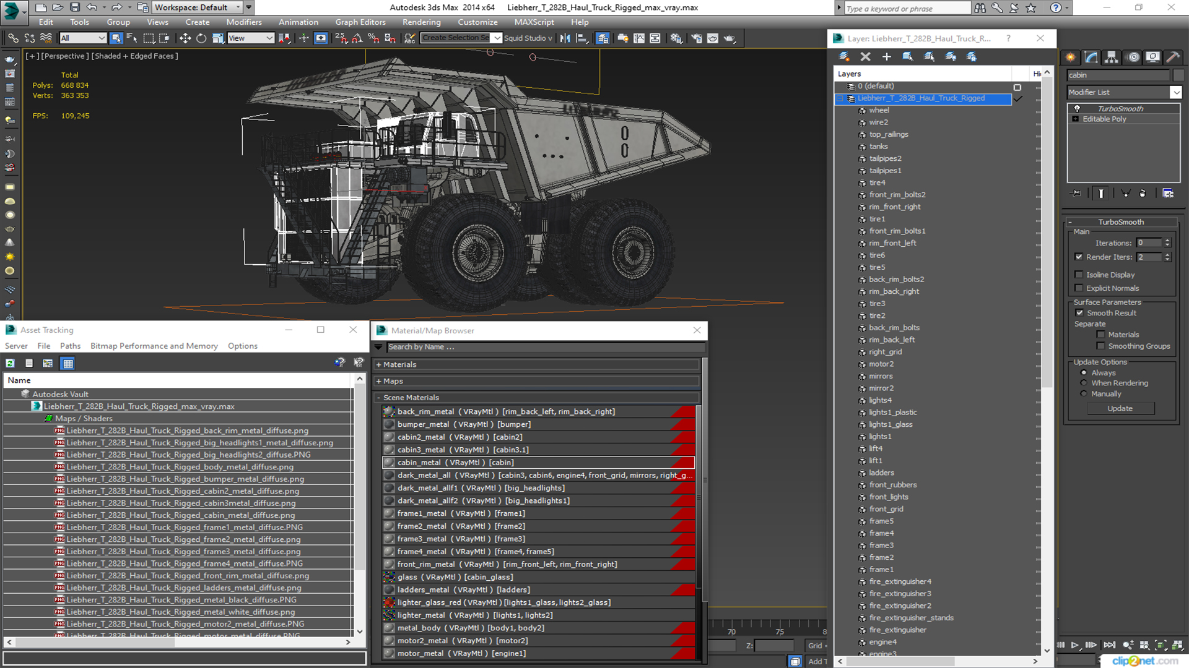
Task: Click Shaded + Edged Faces viewport label
Action: point(136,56)
